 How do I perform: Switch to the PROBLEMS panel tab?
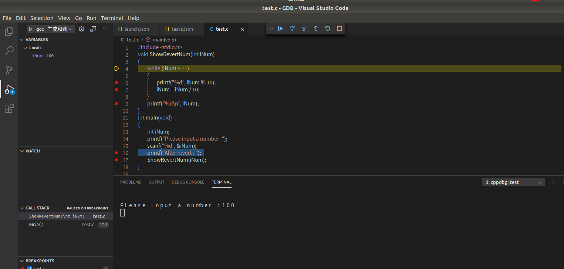(131, 182)
